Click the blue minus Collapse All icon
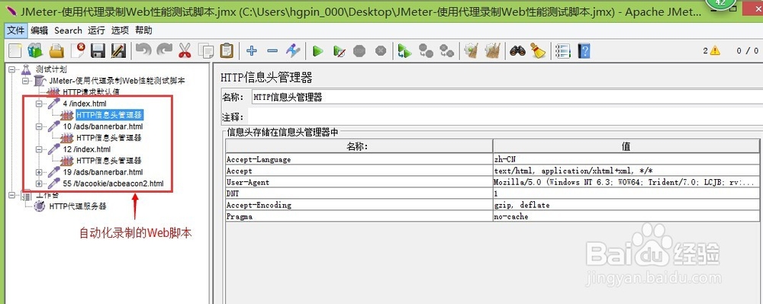This screenshot has width=763, height=304. tap(272, 50)
